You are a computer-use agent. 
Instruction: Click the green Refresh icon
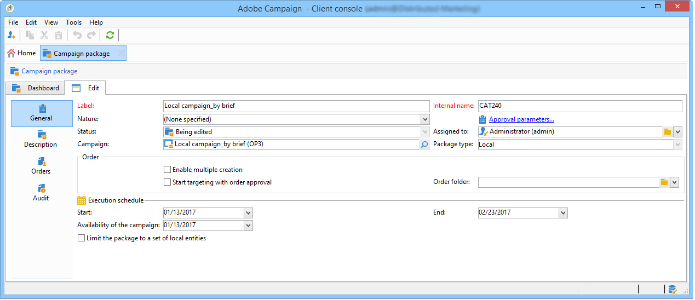tap(110, 35)
